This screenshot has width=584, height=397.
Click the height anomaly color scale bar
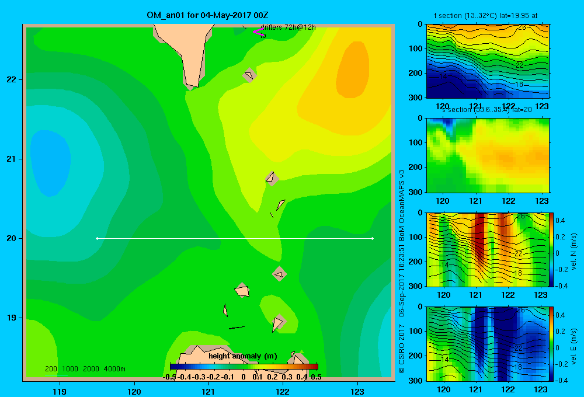point(244,367)
